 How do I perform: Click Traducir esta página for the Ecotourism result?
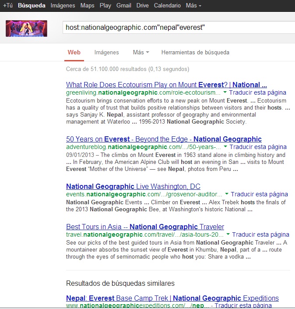pos(258,92)
